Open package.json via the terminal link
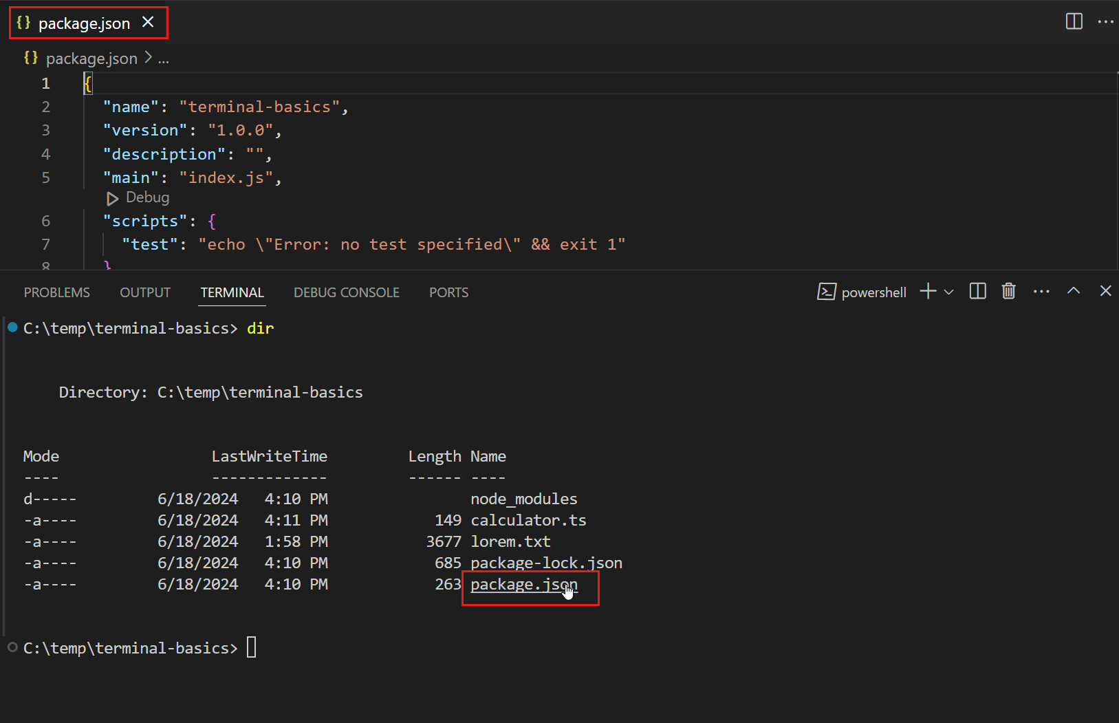This screenshot has width=1119, height=723. 524,584
